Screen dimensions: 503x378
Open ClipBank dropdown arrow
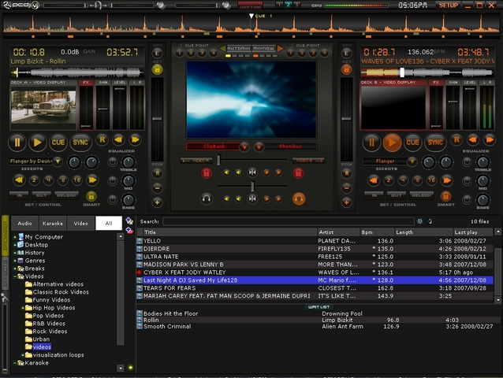coord(244,146)
